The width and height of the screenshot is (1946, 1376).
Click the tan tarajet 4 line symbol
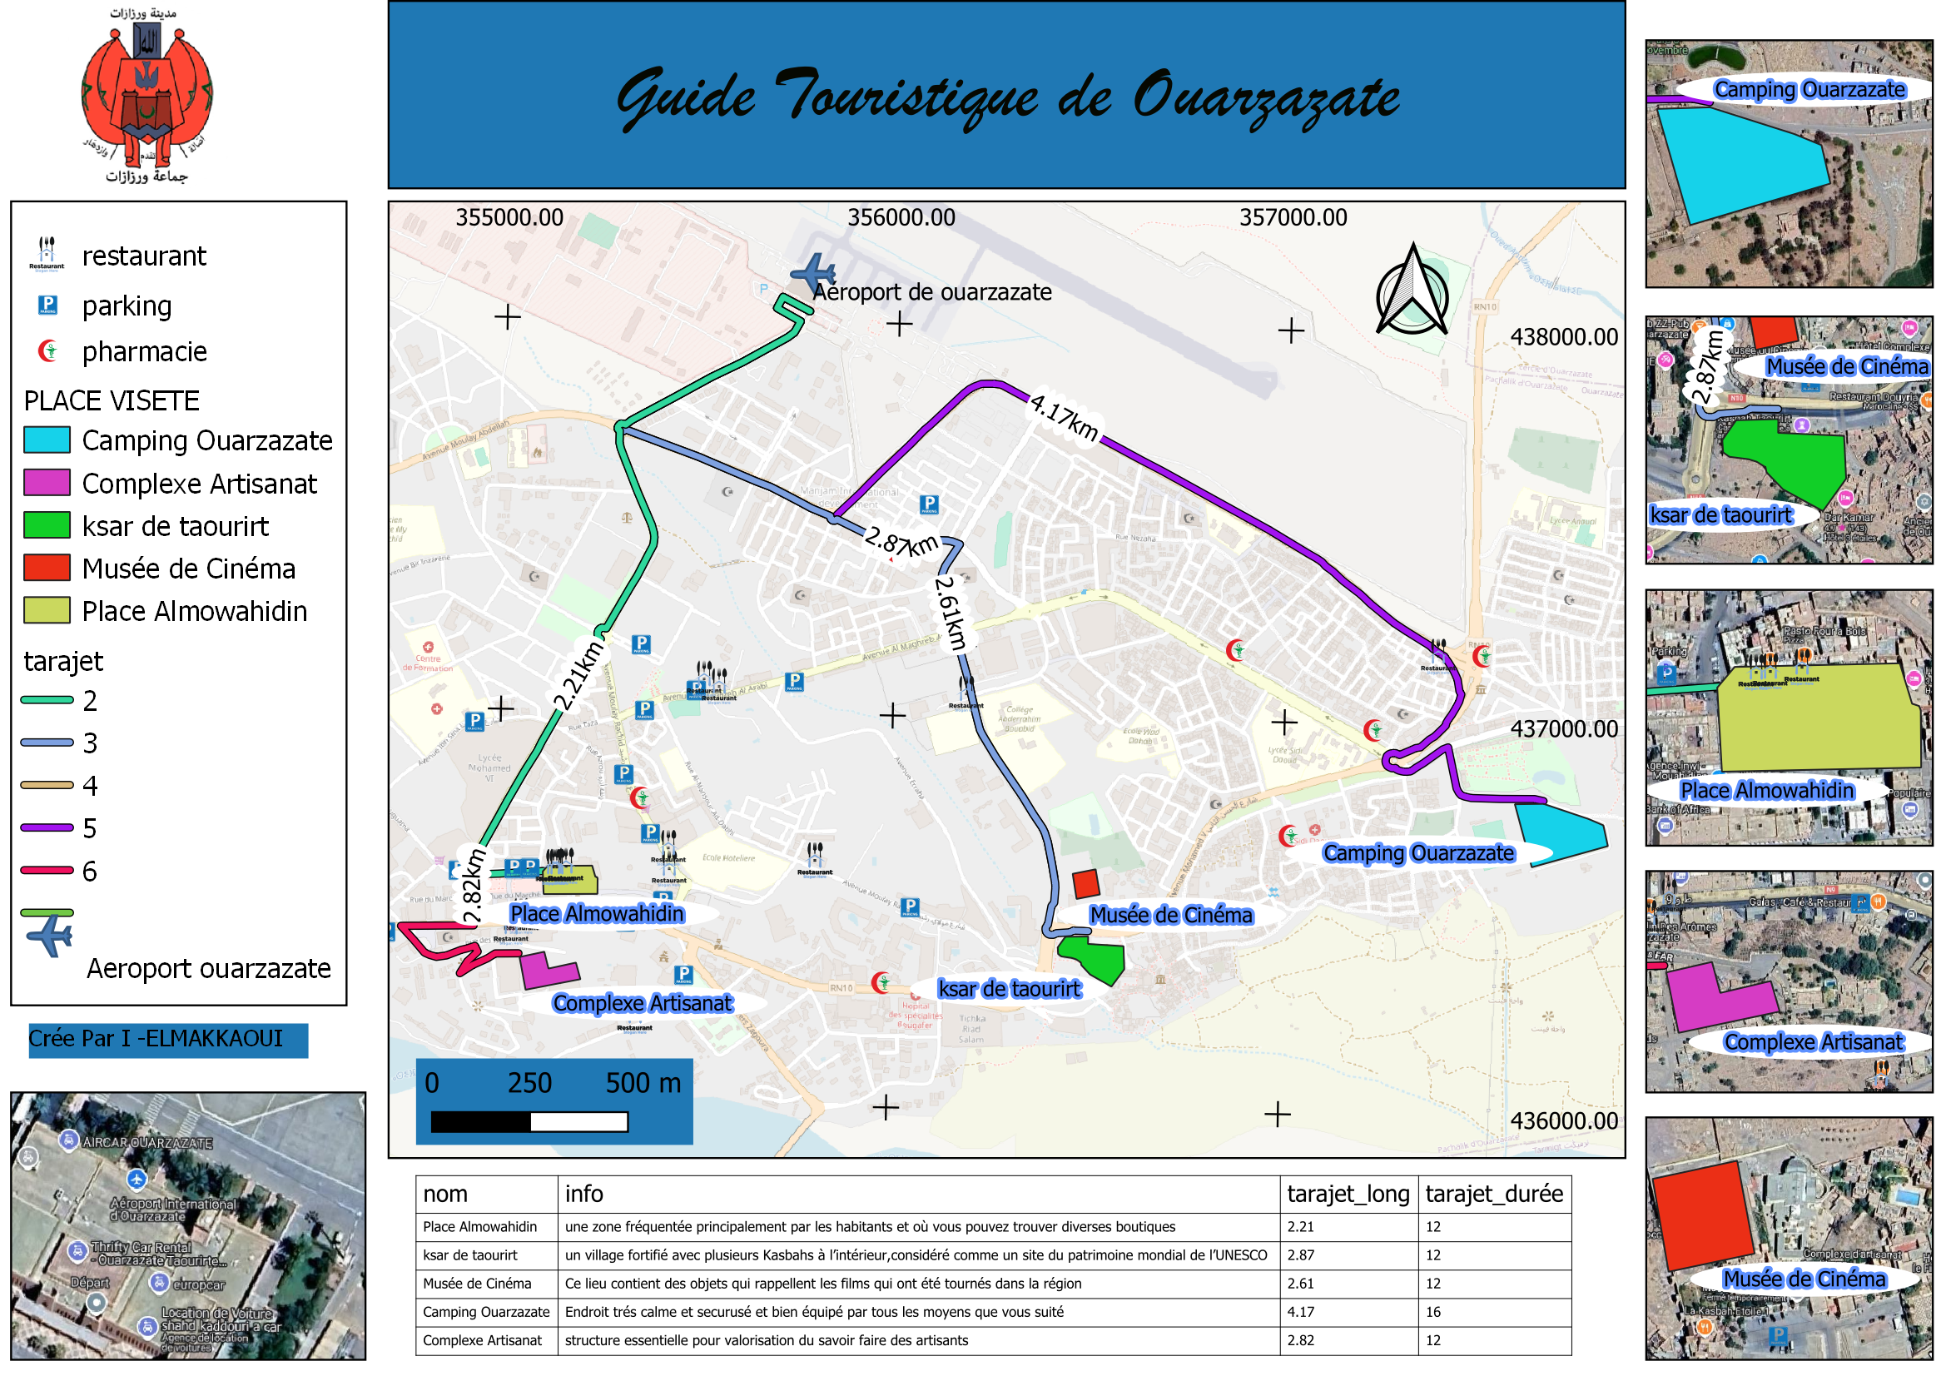pyautogui.click(x=47, y=785)
